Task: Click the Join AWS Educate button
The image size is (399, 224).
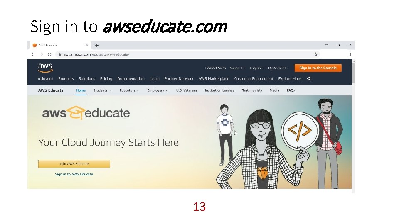Action: pyautogui.click(x=74, y=164)
